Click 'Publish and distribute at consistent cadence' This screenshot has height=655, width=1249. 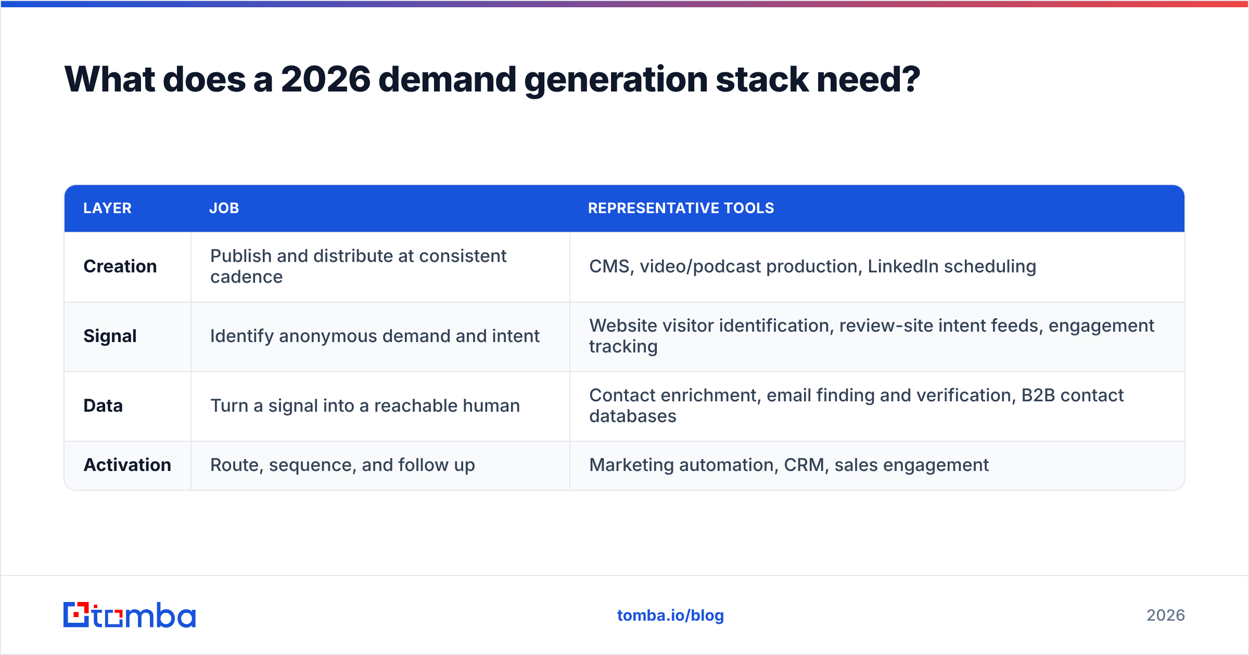coord(358,267)
